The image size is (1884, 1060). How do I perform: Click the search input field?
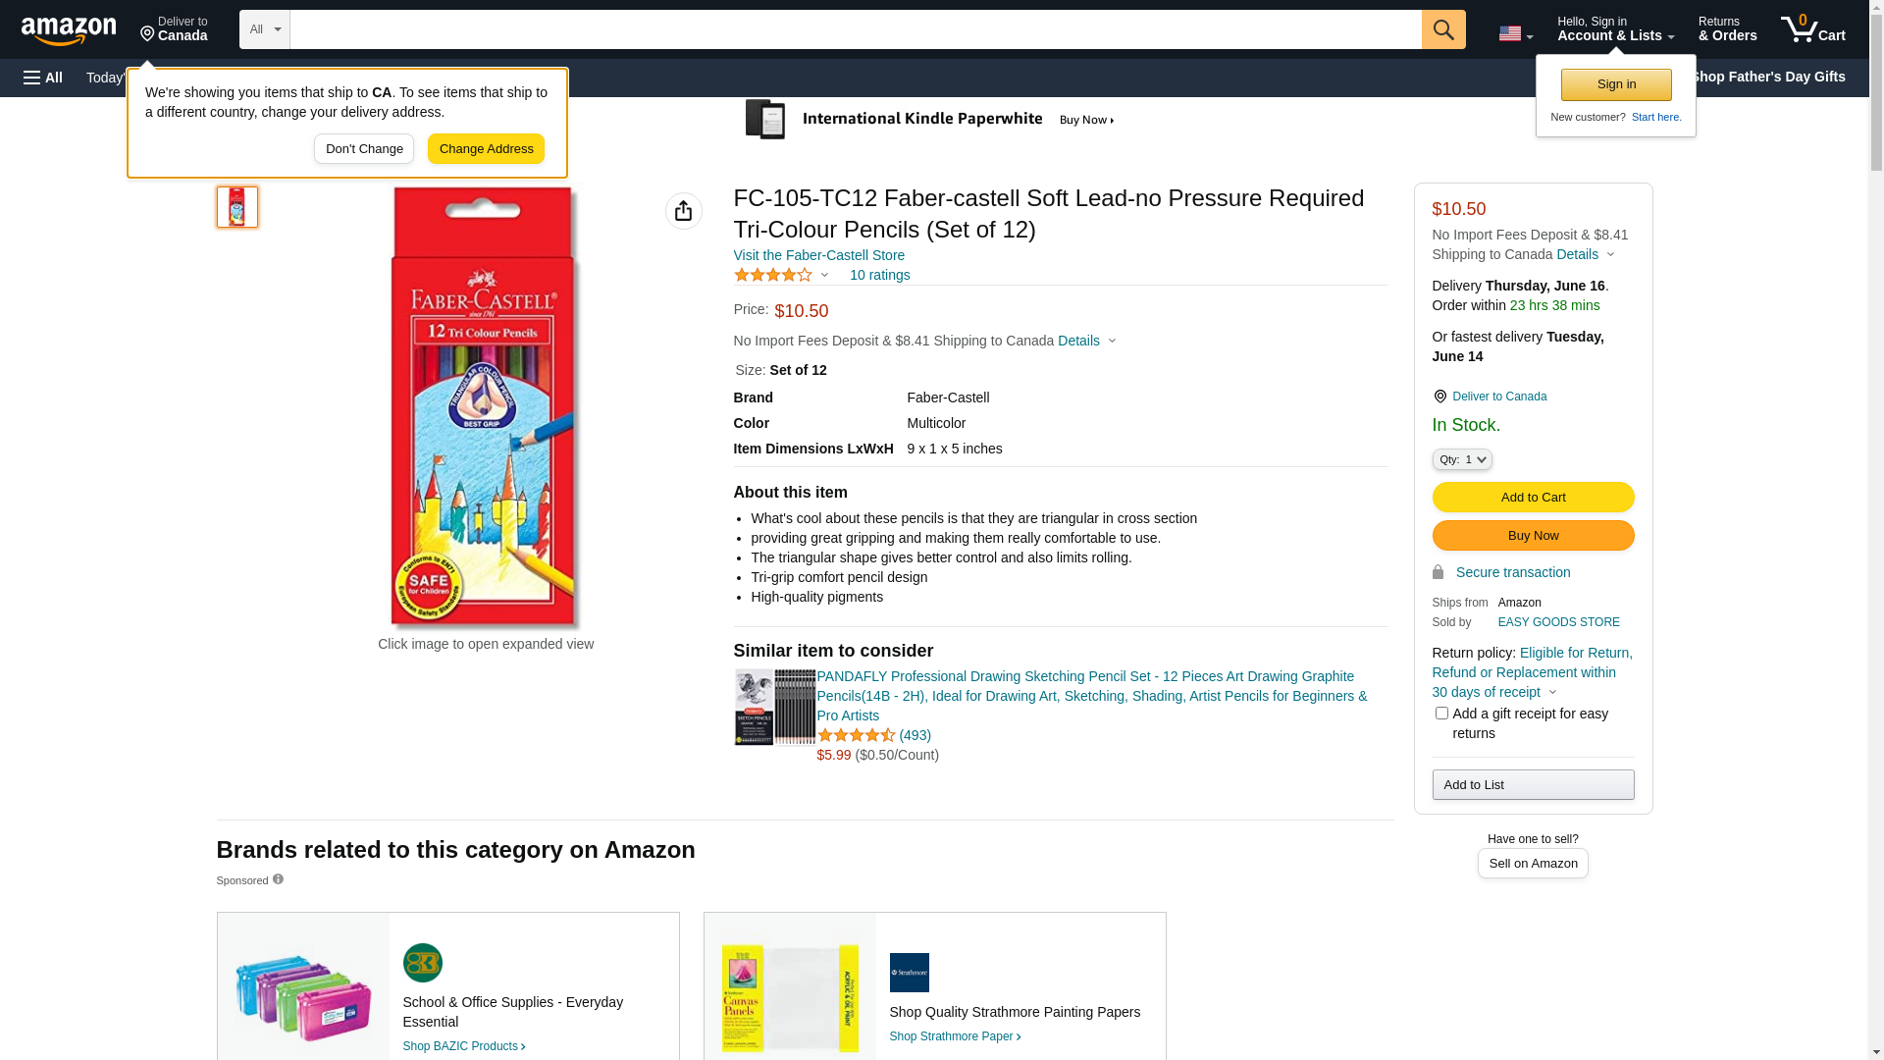856,29
